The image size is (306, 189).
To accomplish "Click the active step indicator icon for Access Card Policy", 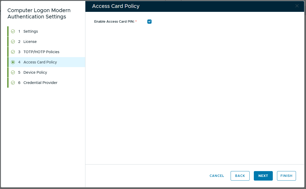I will [x=13, y=62].
